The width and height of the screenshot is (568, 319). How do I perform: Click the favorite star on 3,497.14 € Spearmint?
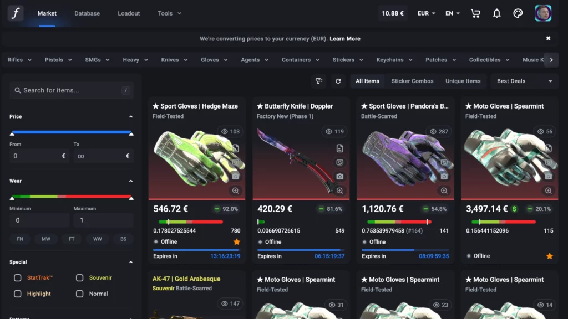coord(550,256)
